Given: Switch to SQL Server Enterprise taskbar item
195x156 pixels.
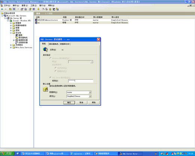Looking at the screenshot, I should click(130, 154).
